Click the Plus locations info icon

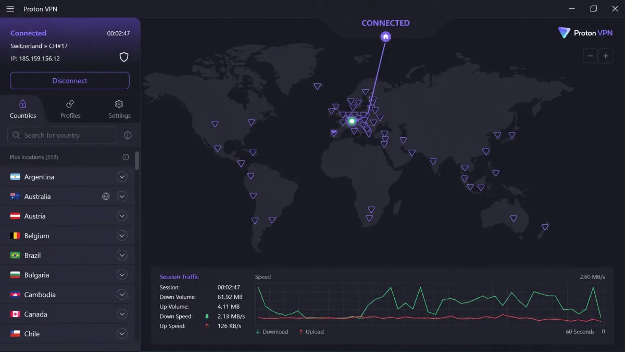click(x=126, y=157)
